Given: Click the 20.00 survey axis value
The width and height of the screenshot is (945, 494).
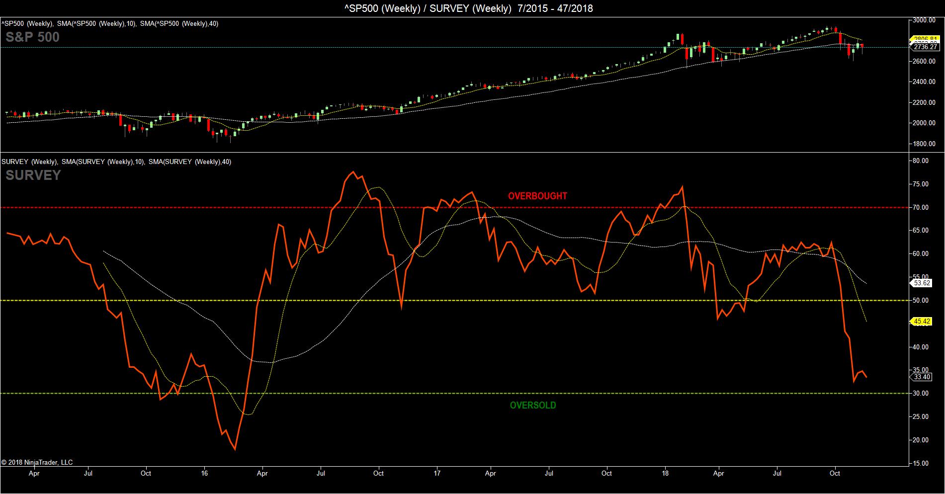Looking at the screenshot, I should point(921,440).
